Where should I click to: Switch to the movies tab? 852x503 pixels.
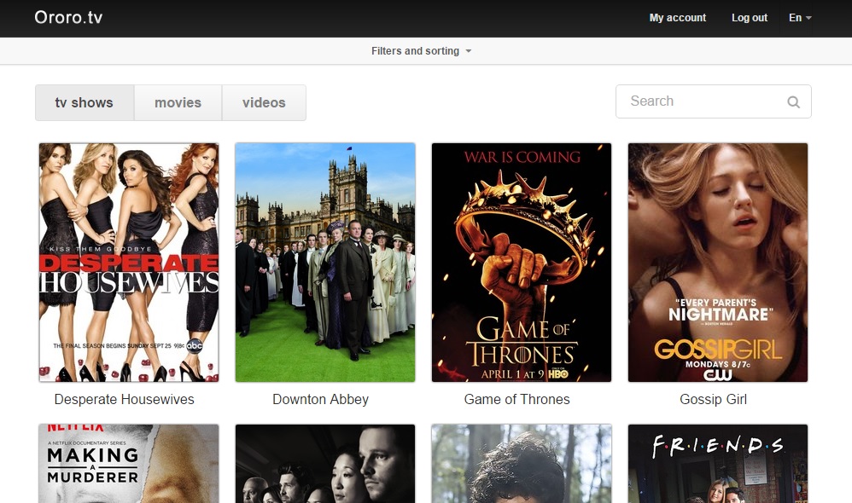click(178, 102)
